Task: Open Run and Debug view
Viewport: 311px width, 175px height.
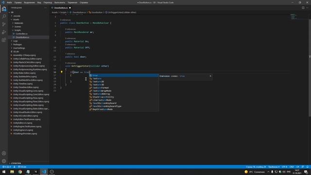Action: pos(4,32)
